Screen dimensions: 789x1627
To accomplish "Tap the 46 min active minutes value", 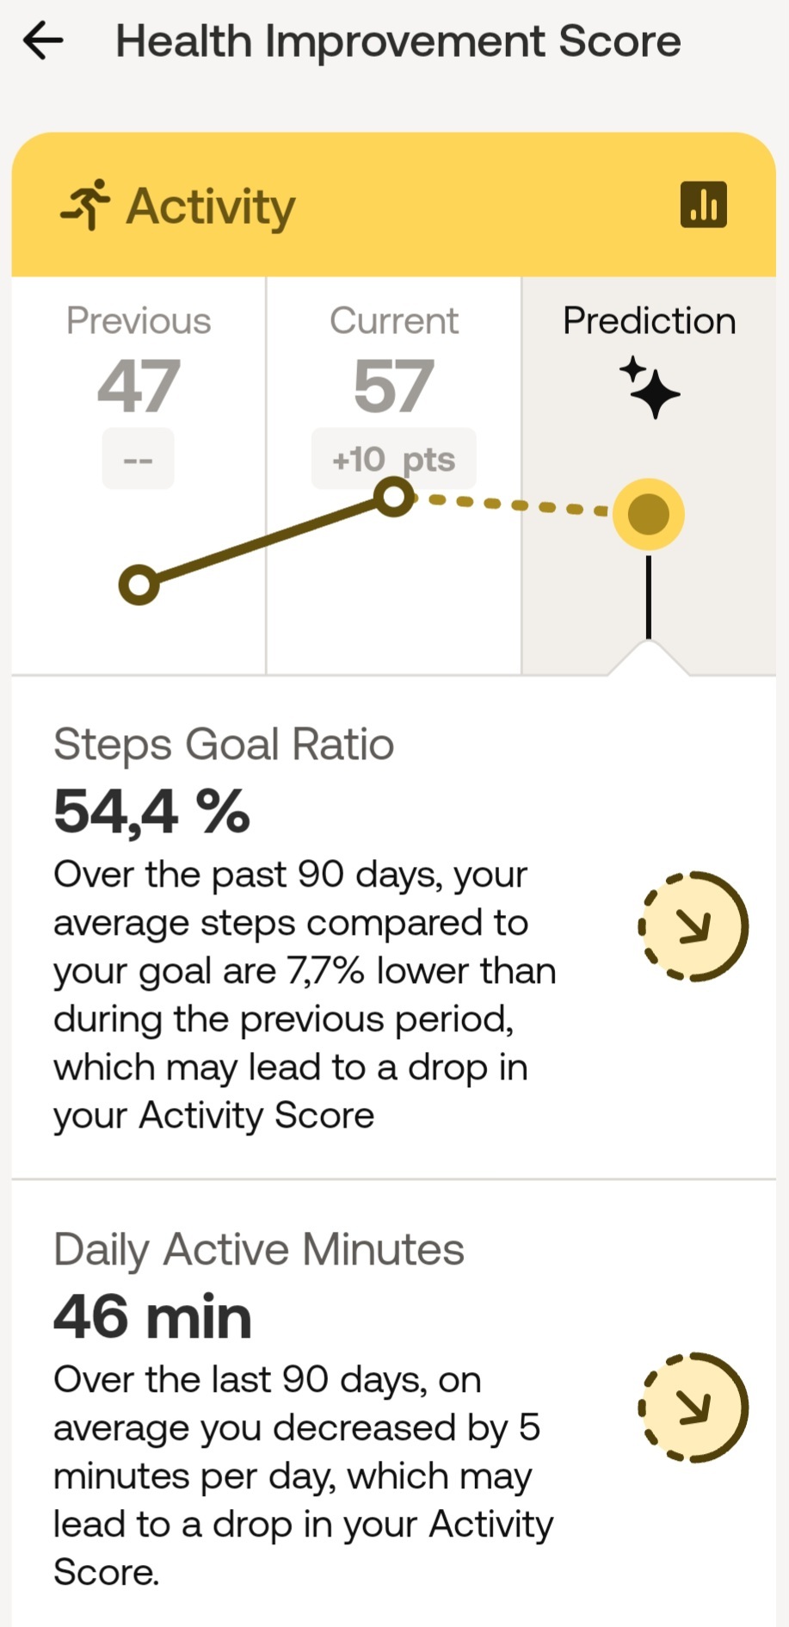I will (151, 1315).
